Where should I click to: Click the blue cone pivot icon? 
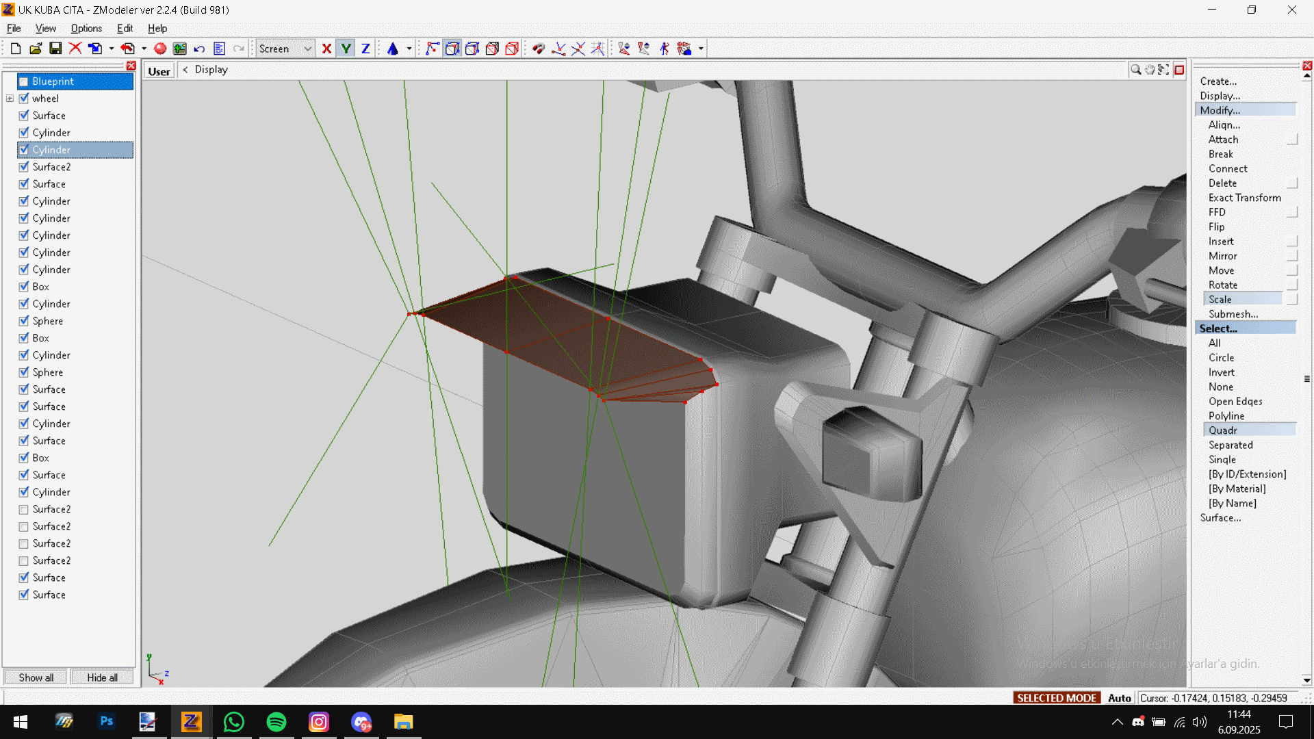393,49
